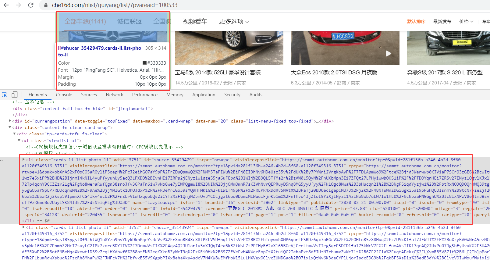The width and height of the screenshot is (490, 260).
Task: Collapse the content fn-clear card-wrap div
Action: pyautogui.click(x=10, y=127)
